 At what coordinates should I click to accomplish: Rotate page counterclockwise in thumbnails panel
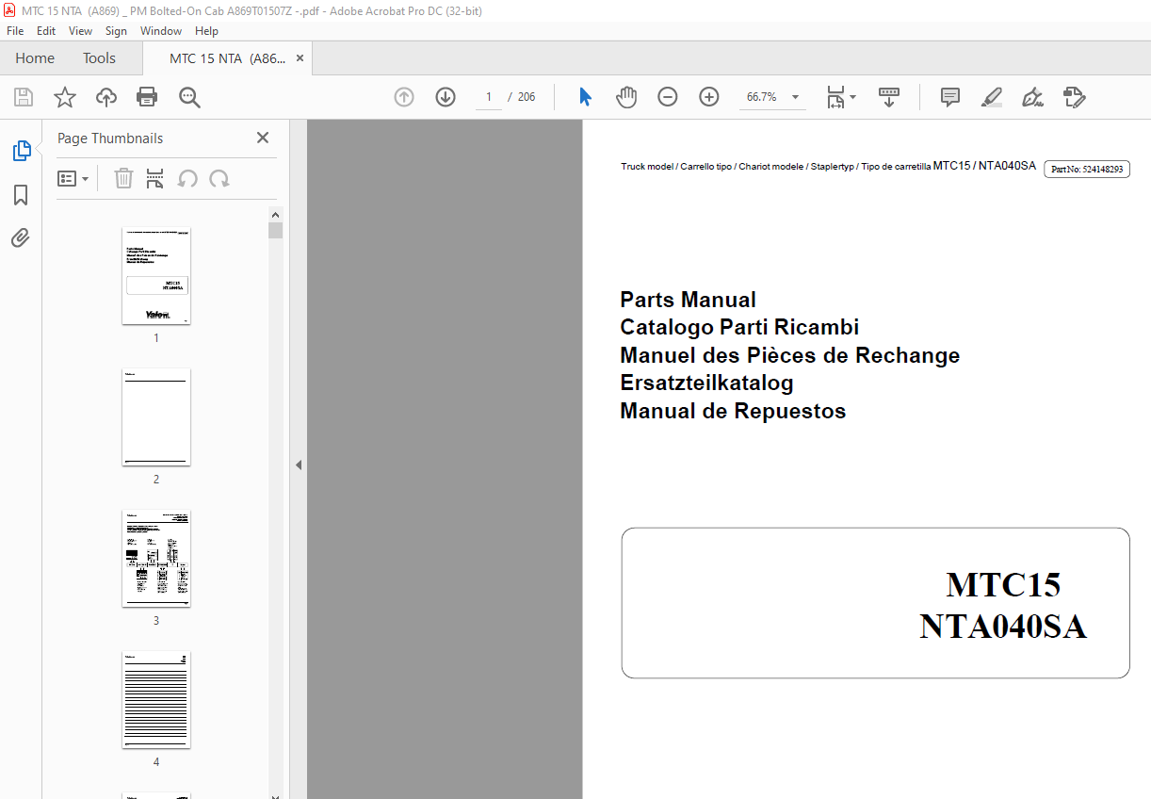(187, 178)
